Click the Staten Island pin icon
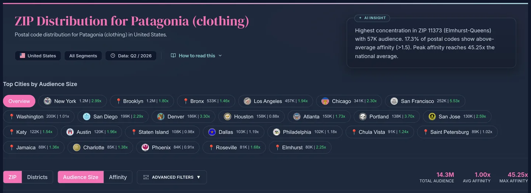Viewport: 531px width, 193px height. (x=133, y=132)
